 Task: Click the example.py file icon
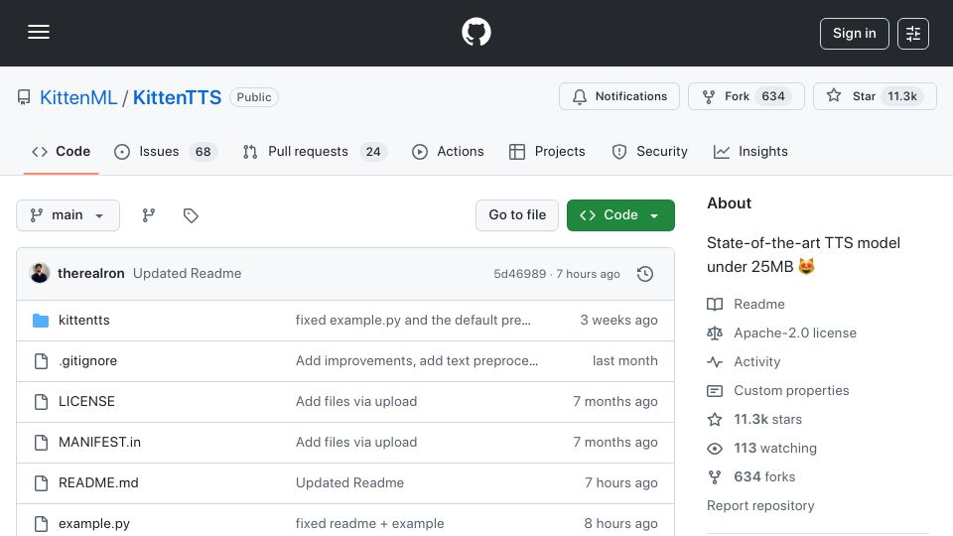[41, 524]
